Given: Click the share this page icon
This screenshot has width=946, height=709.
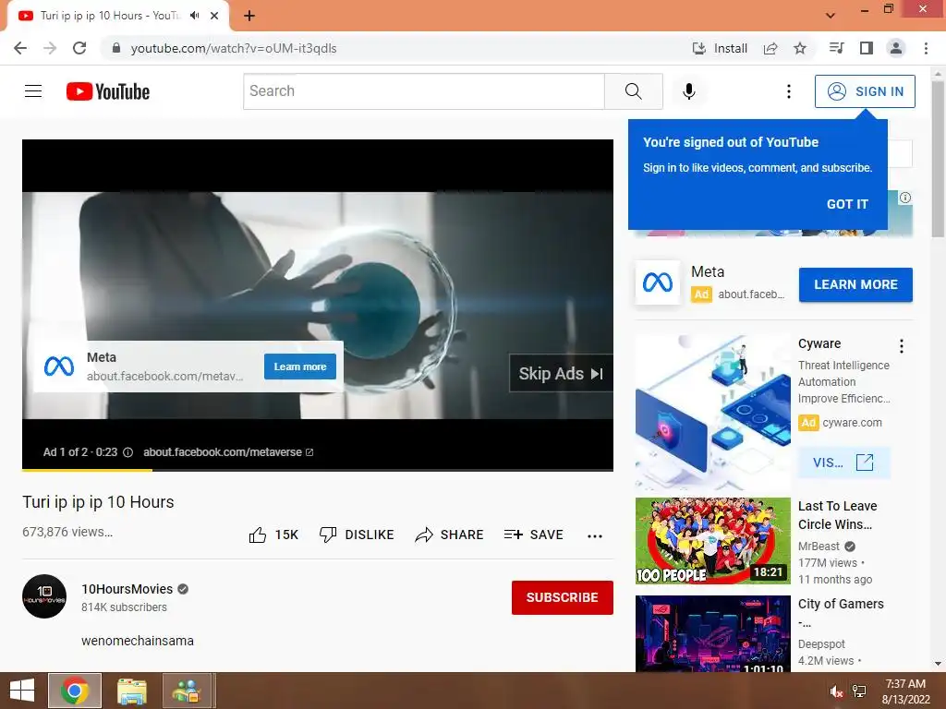Looking at the screenshot, I should coord(770,48).
